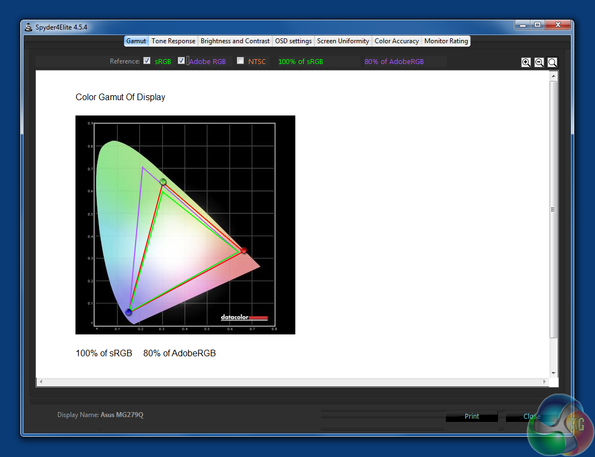Disable the Adobe RGB reference checkbox
This screenshot has width=595, height=457.
(x=182, y=61)
